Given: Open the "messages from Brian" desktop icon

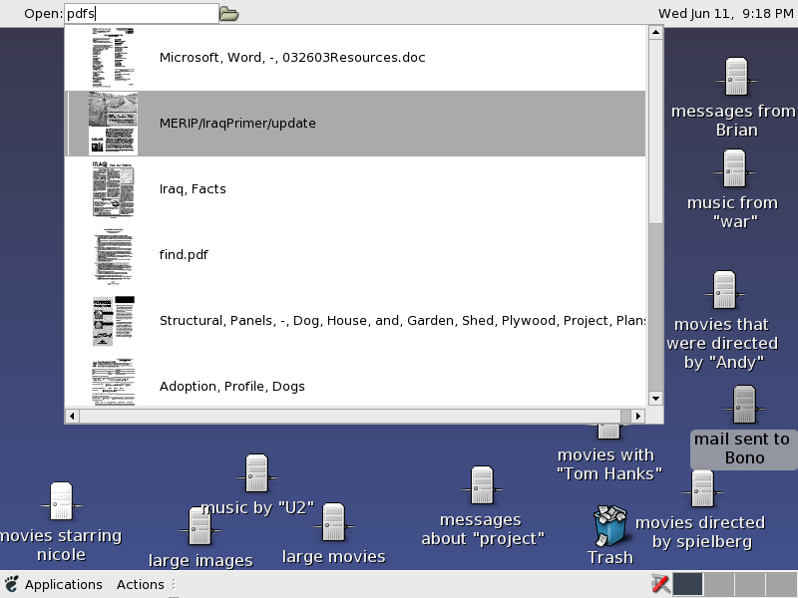Looking at the screenshot, I should point(736,78).
